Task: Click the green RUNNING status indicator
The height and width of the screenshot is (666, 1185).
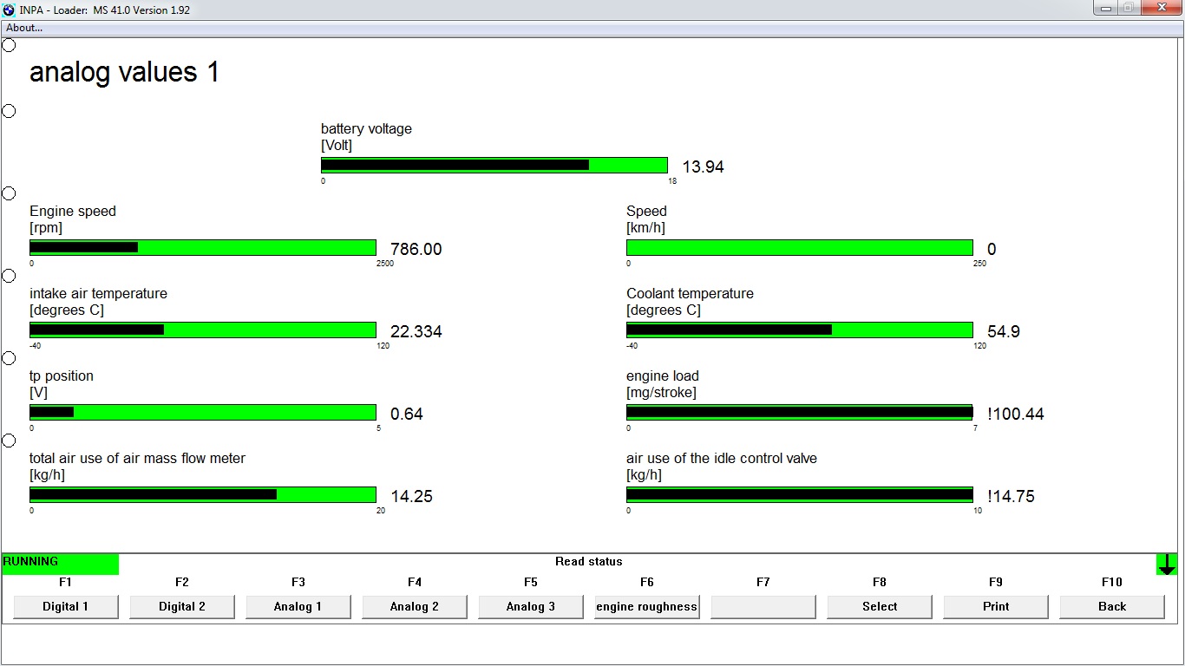Action: (x=60, y=564)
